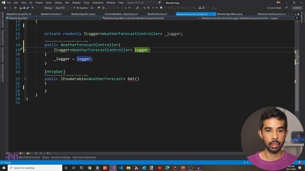This screenshot has width=305, height=171.
Task: Focus the Visual Studio search box
Action: point(143,3)
